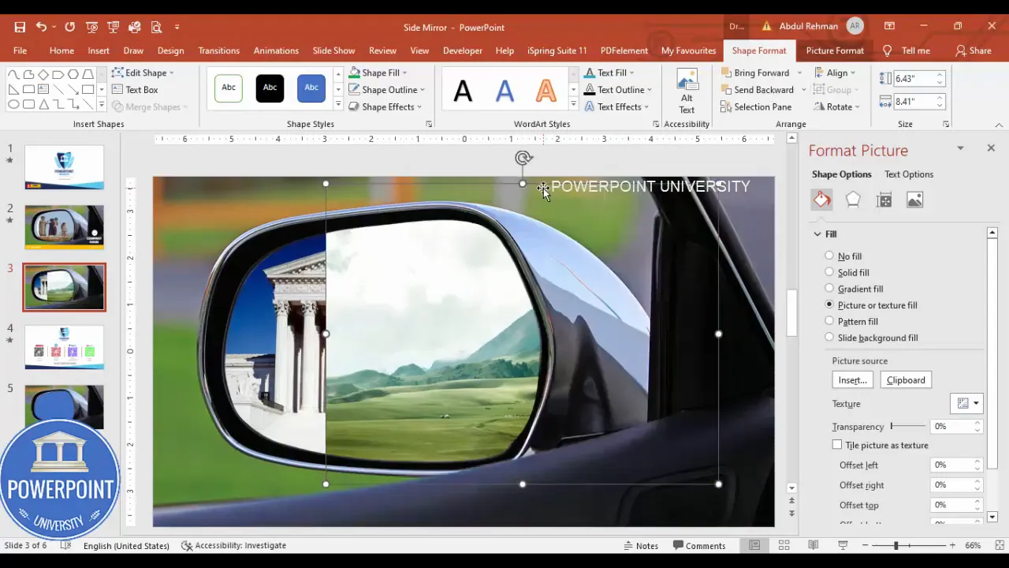
Task: Click the Undo arrow icon
Action: [x=41, y=27]
